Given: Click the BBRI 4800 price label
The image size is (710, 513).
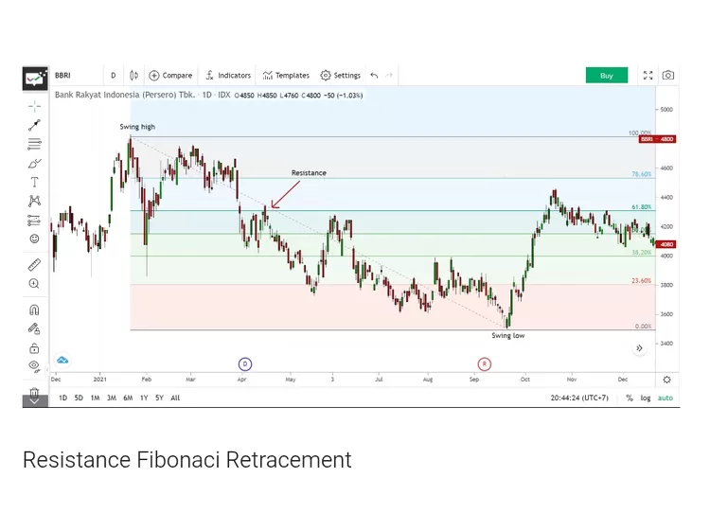Looking at the screenshot, I should pos(658,139).
